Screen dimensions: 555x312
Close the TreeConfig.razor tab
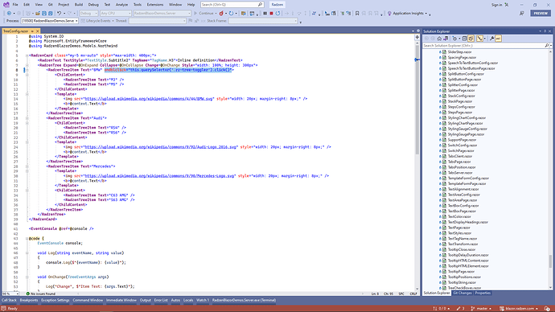(x=37, y=31)
